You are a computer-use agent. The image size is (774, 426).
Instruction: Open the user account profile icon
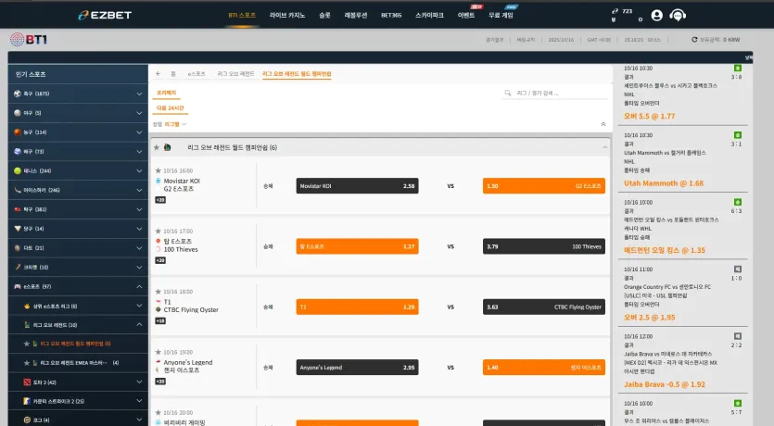[656, 16]
